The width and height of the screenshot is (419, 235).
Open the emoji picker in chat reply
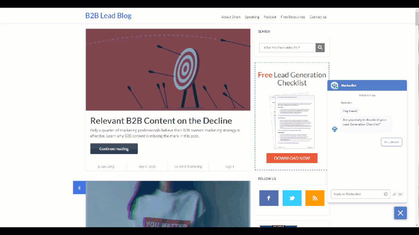click(386, 194)
